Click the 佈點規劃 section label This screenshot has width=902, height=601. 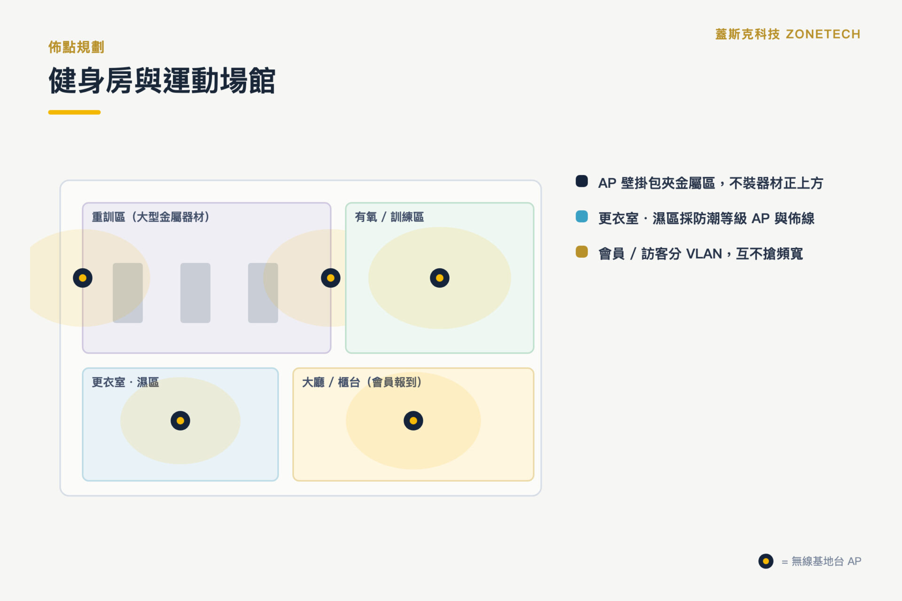(x=76, y=47)
